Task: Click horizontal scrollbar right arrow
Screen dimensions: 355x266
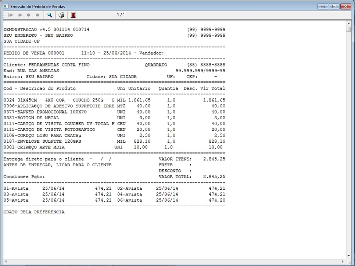Action: coord(343,262)
